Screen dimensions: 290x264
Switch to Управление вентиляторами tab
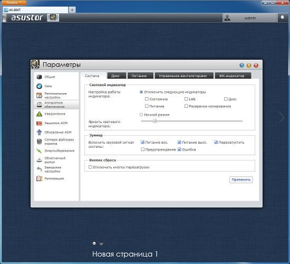pyautogui.click(x=184, y=76)
